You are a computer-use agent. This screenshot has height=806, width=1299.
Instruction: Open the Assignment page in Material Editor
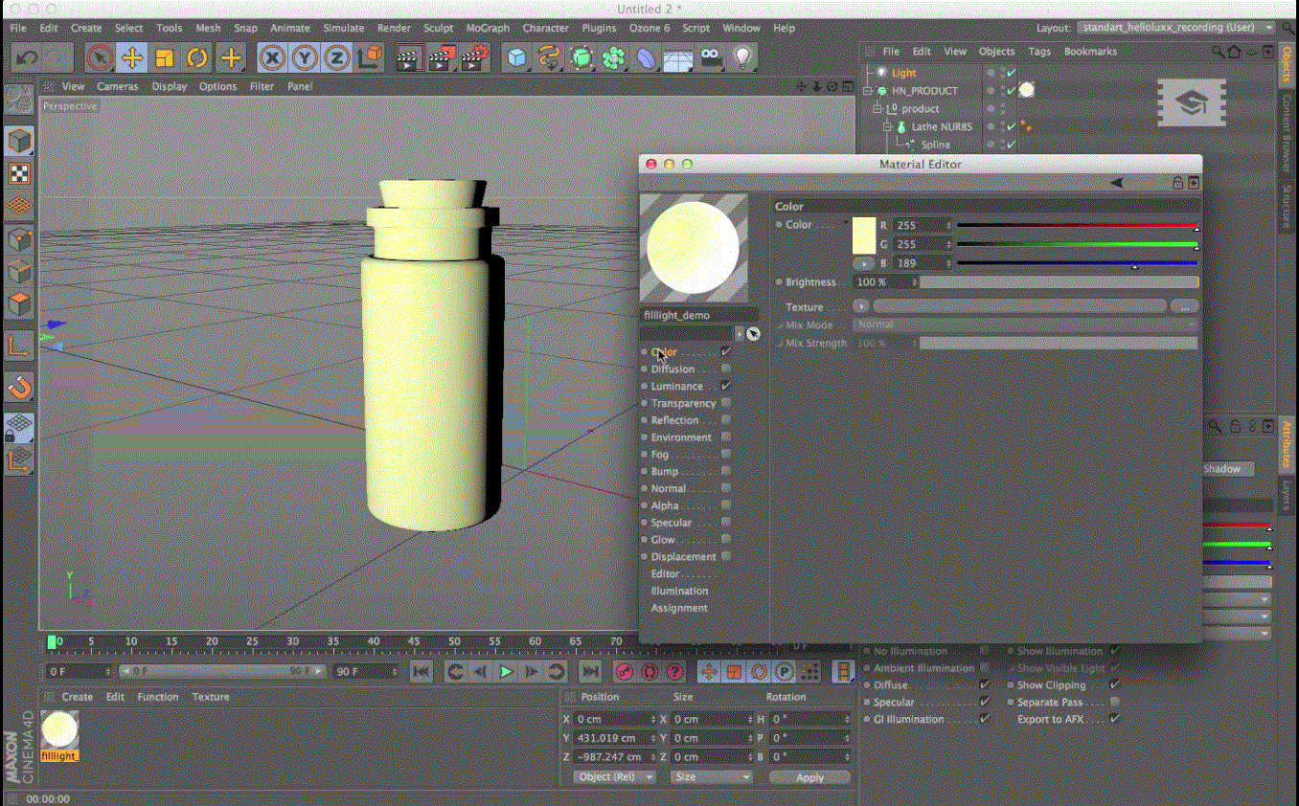click(679, 608)
